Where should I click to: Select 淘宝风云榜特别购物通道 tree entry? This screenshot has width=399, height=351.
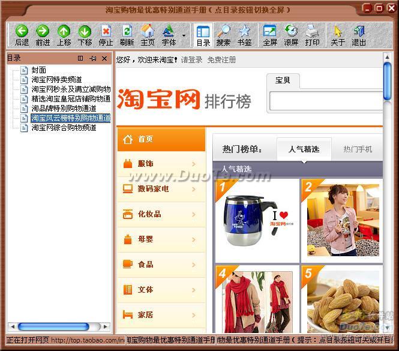(71, 118)
